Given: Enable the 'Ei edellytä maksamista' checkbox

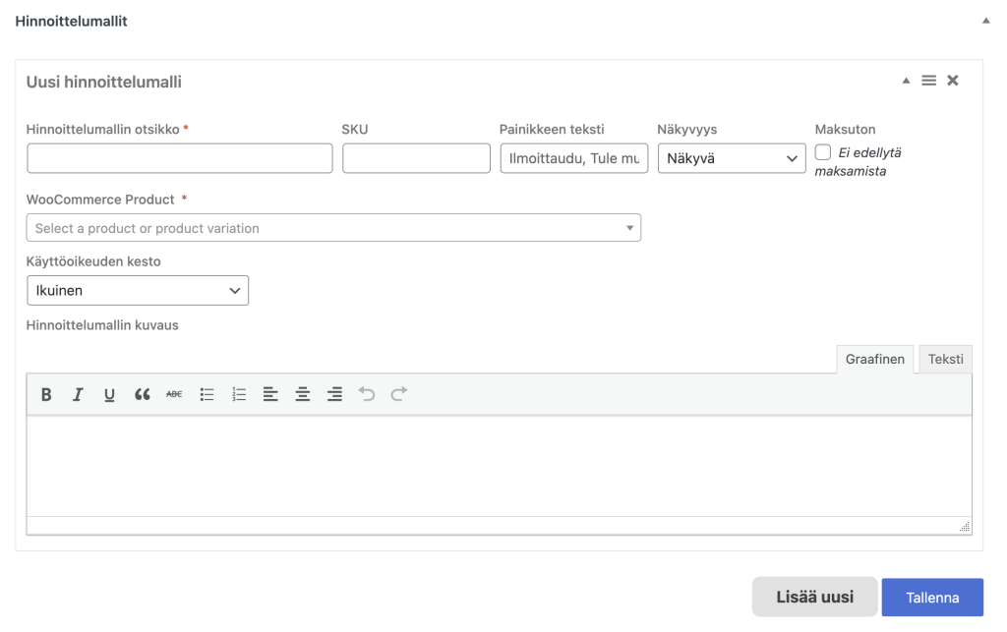Looking at the screenshot, I should (x=823, y=152).
